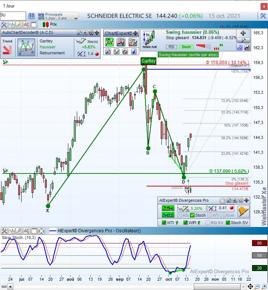Click the blue zigzag chart icon in Swing panel

(x=240, y=48)
